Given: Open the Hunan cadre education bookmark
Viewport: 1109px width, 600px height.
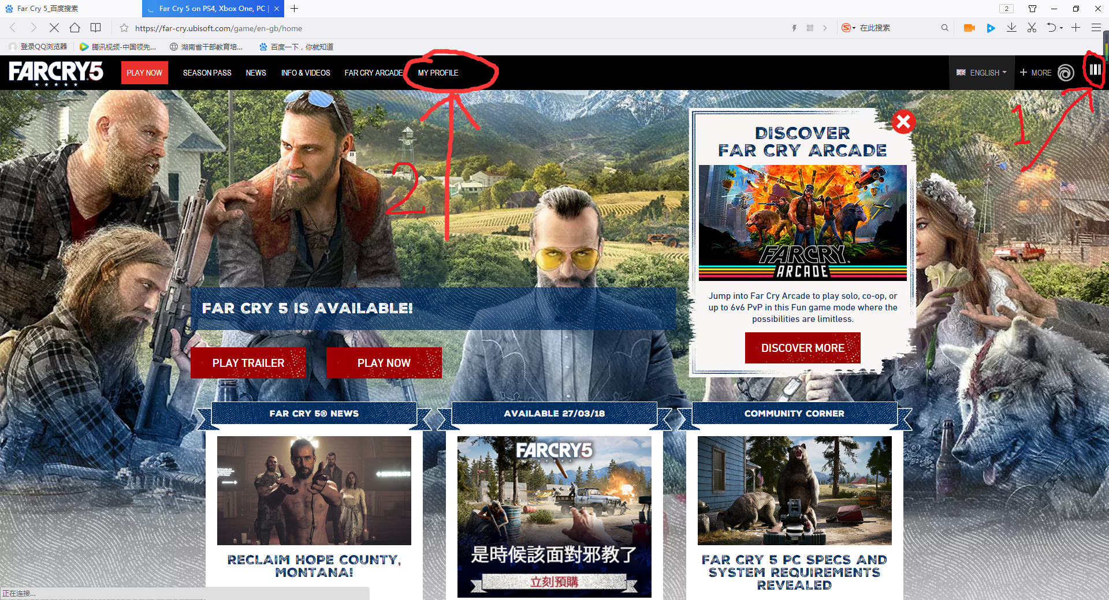Looking at the screenshot, I should click(206, 47).
